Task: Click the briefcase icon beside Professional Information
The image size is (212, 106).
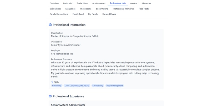Action: pos(50,25)
